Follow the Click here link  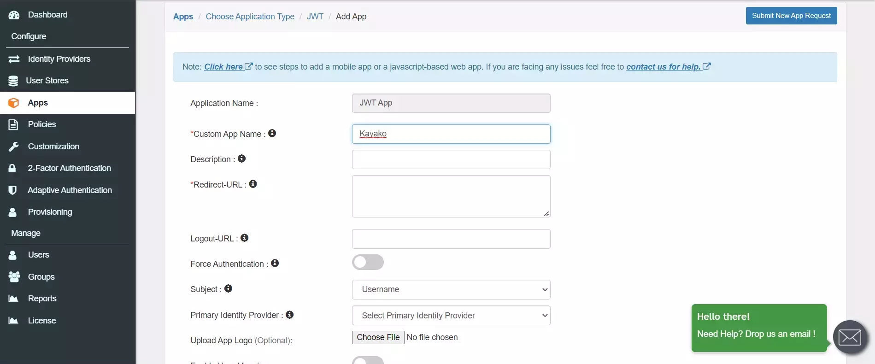tap(223, 67)
